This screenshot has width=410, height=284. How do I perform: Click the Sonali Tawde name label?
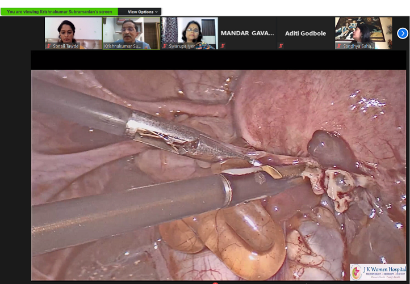coord(66,46)
